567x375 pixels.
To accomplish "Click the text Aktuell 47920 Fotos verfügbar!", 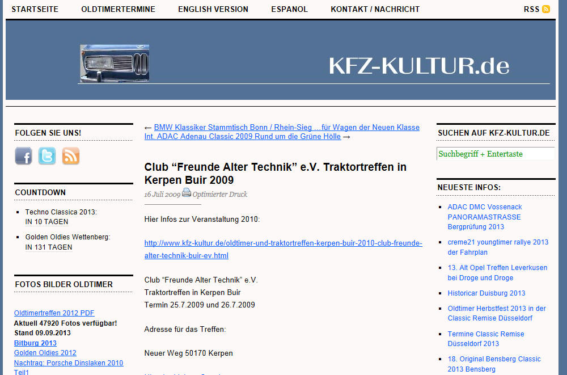I will click(65, 323).
